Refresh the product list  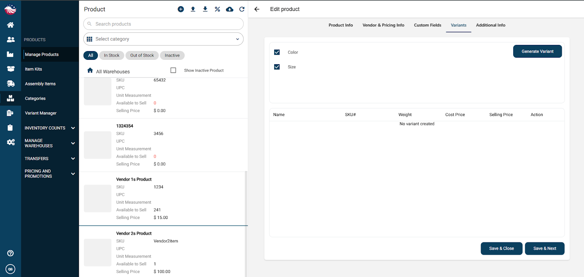click(x=242, y=9)
